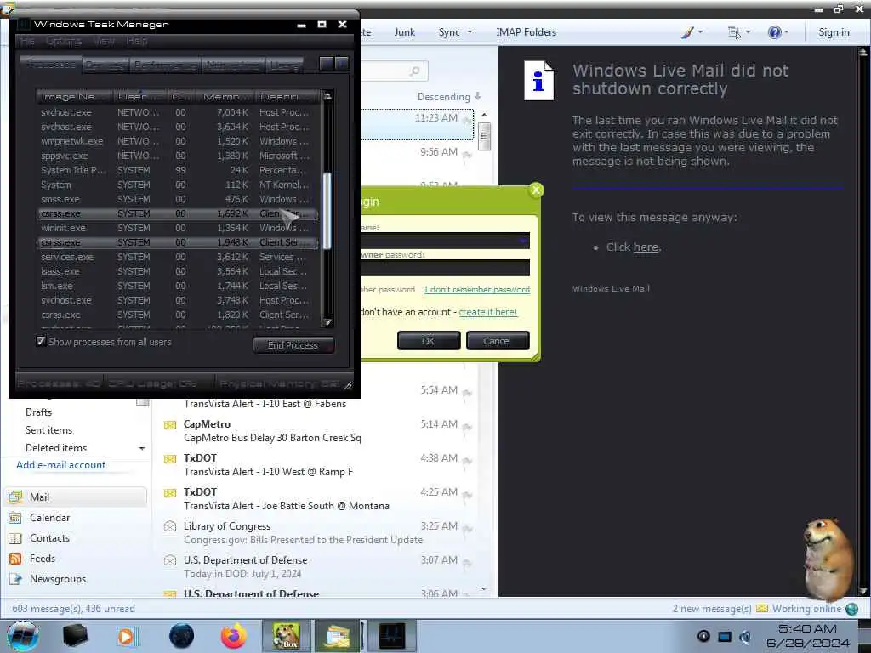Click 'I don't remember password' link
Image resolution: width=871 pixels, height=653 pixels.
[476, 289]
